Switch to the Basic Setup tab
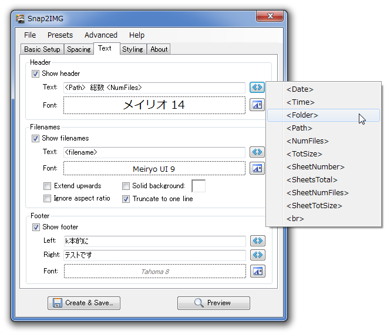The width and height of the screenshot is (387, 334). tap(42, 49)
